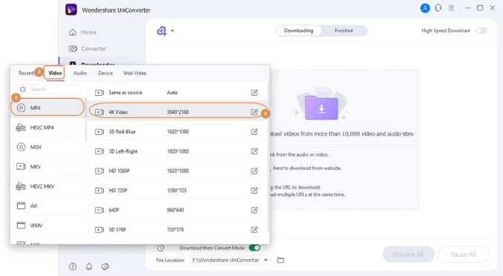
Task: Select 4K Video 3840*2160 preset
Action: click(x=177, y=112)
